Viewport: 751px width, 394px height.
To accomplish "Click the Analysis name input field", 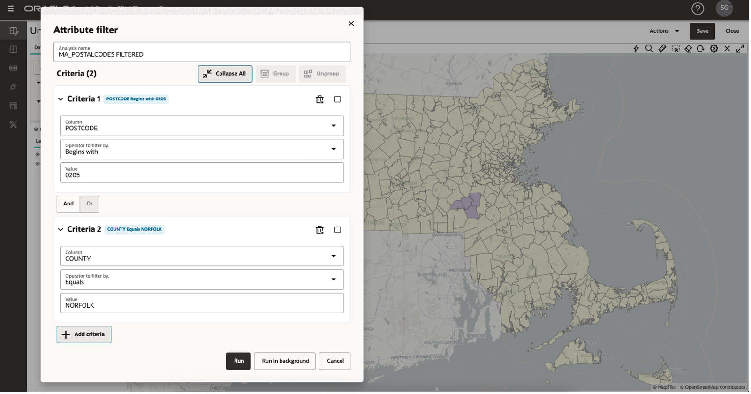I will coord(203,52).
